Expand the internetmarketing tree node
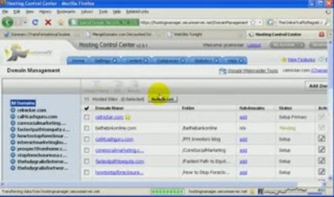This screenshot has width=334, height=197. pos(13,142)
